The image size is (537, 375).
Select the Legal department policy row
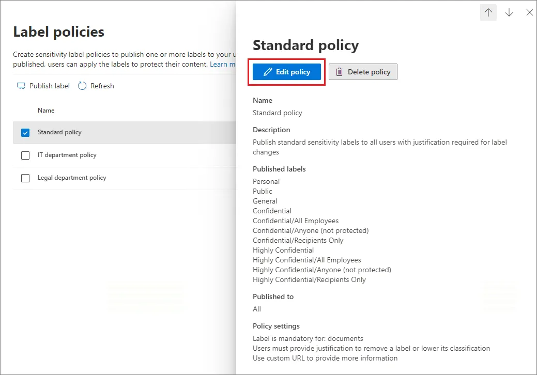coord(72,178)
